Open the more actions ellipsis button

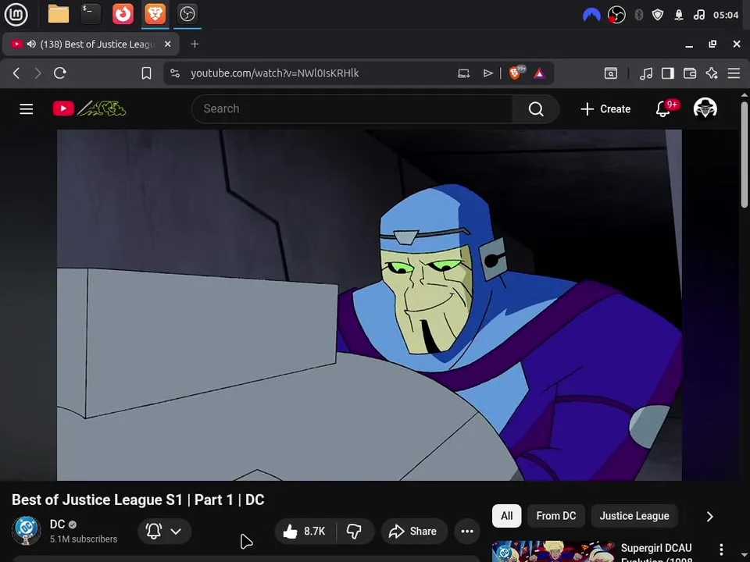pyautogui.click(x=467, y=531)
